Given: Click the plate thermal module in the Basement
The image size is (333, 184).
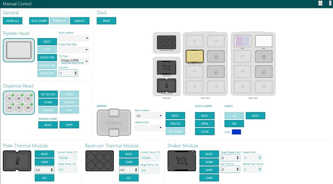Looking at the screenshot, I should [x=166, y=85].
